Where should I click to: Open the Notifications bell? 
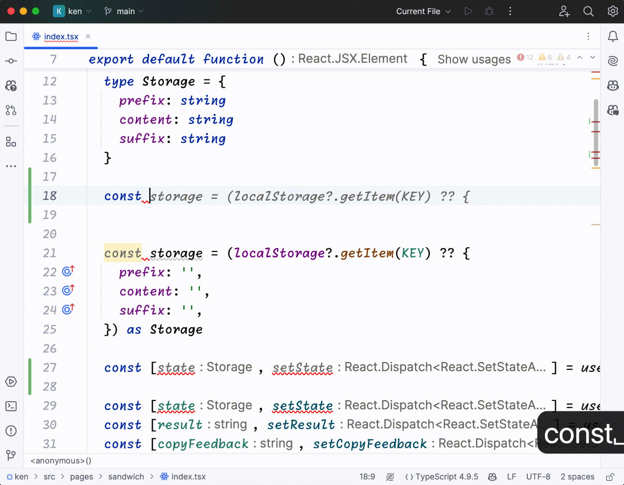click(613, 36)
